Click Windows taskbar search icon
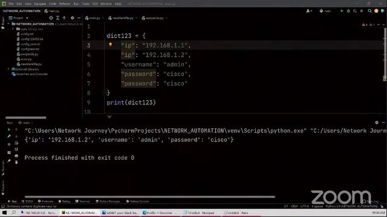Viewport: 387px width, 217px height. (13, 213)
